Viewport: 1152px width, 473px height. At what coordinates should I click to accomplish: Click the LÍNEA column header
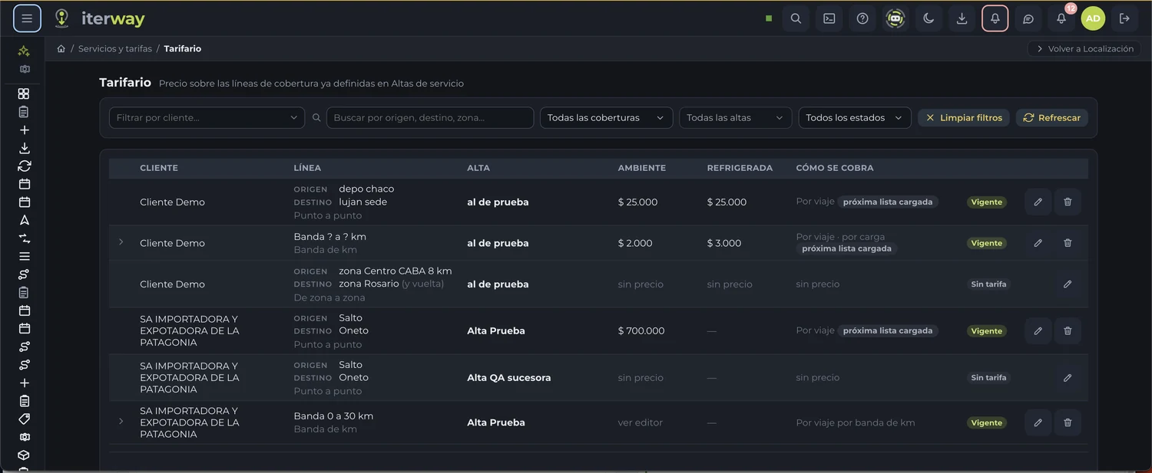307,168
